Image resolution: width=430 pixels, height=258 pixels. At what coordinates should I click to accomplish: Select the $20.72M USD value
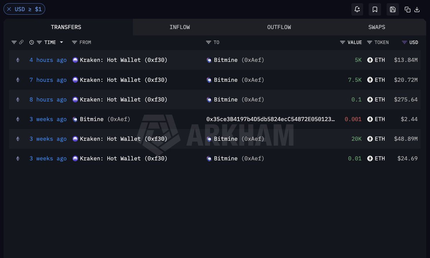click(x=406, y=80)
